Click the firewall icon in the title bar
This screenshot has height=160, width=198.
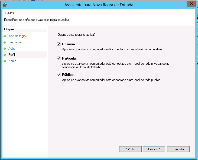pyautogui.click(x=5, y=5)
